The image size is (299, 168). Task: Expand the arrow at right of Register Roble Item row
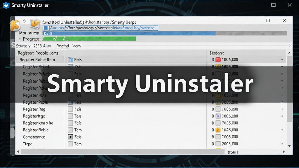(282, 60)
